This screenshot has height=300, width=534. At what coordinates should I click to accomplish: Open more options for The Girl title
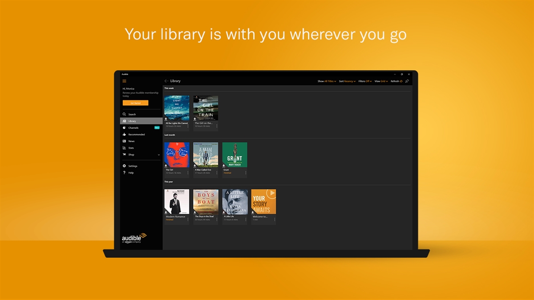188,172
